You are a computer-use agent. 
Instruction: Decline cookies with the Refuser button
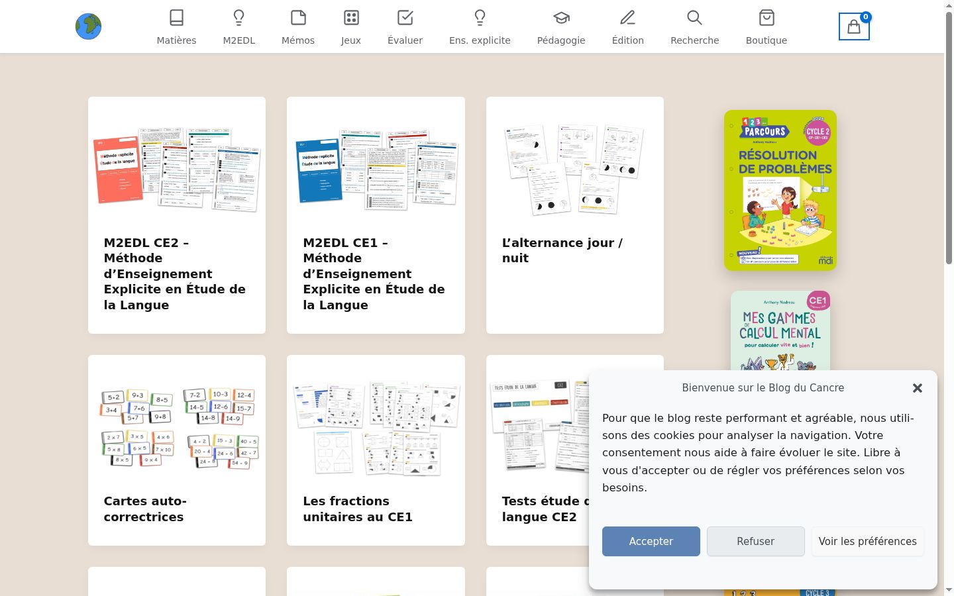(756, 541)
